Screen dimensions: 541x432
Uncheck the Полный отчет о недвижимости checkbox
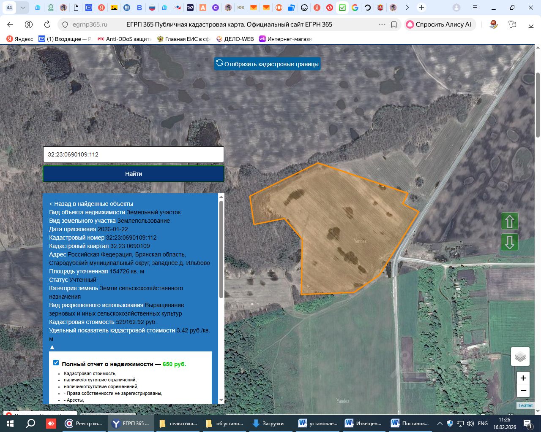pos(56,363)
